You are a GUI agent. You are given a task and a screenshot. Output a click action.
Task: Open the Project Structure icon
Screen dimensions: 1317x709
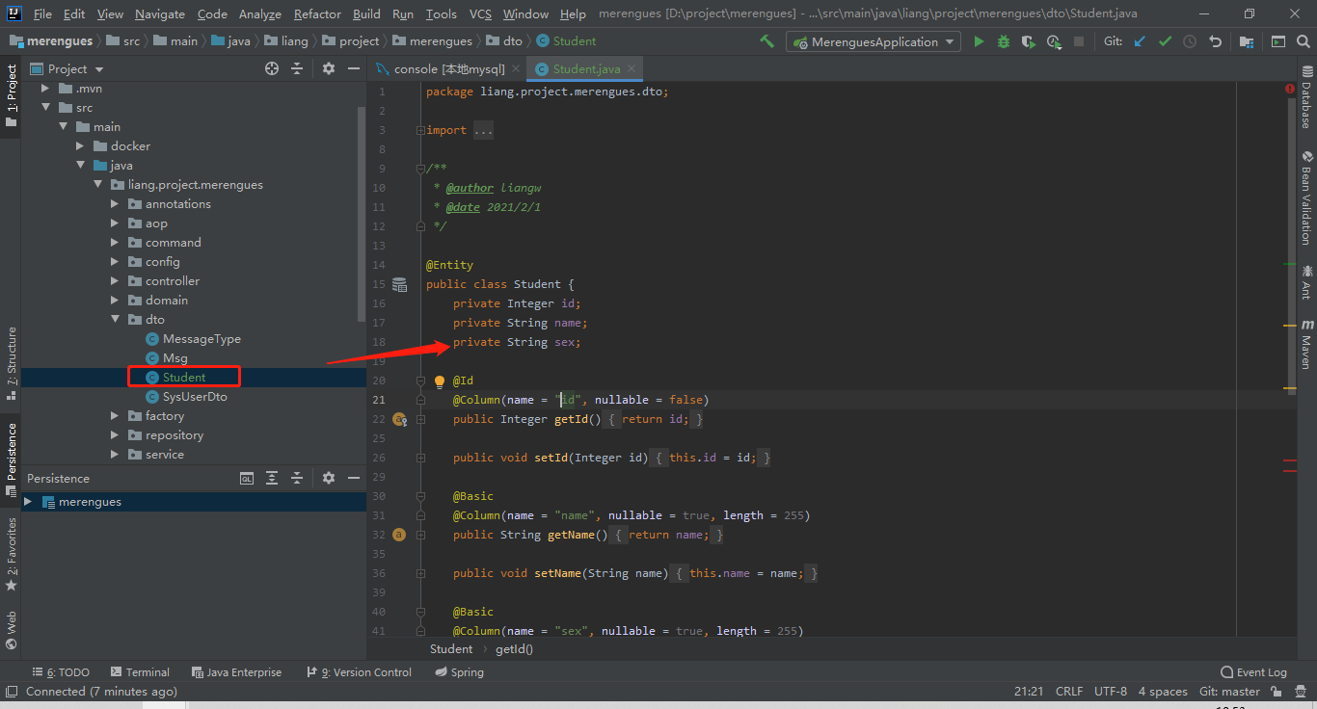[1247, 41]
